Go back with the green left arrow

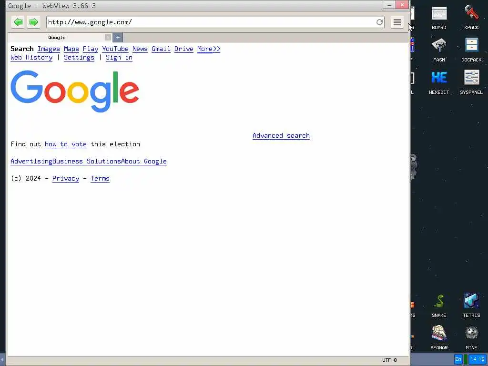click(x=18, y=22)
